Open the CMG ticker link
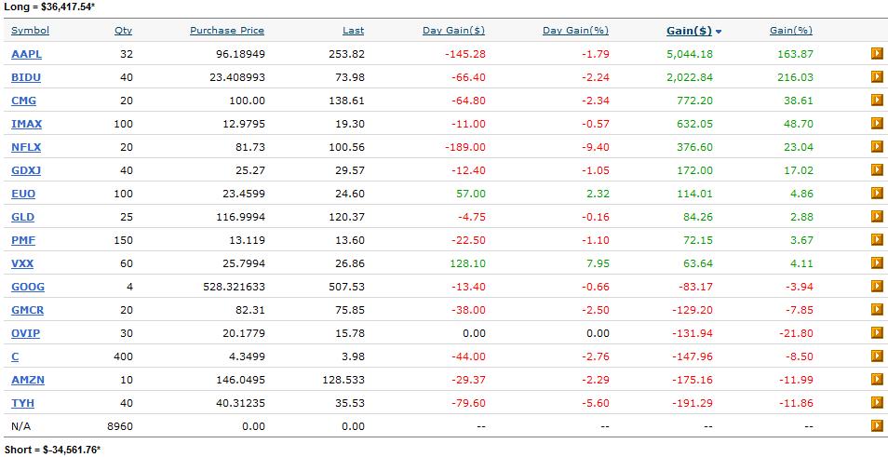The width and height of the screenshot is (888, 457). click(24, 101)
